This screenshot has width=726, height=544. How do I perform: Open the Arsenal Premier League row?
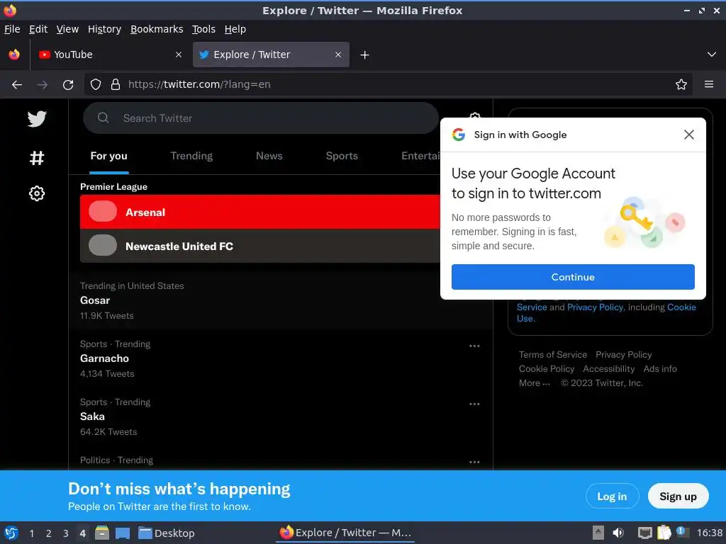coord(259,212)
